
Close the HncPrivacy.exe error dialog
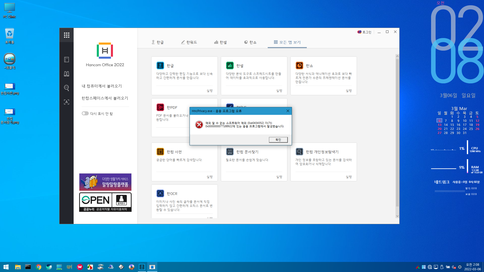(288, 111)
